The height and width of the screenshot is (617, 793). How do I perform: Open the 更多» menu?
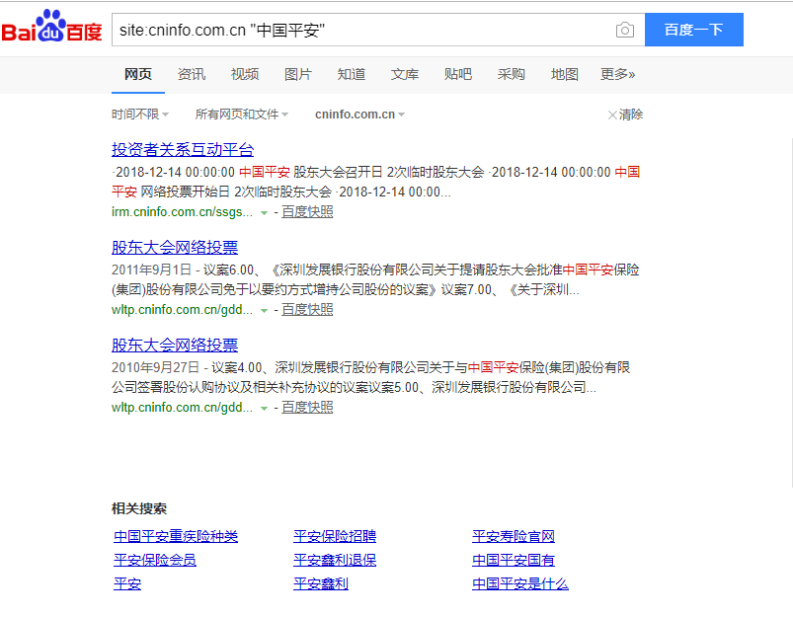tap(617, 74)
